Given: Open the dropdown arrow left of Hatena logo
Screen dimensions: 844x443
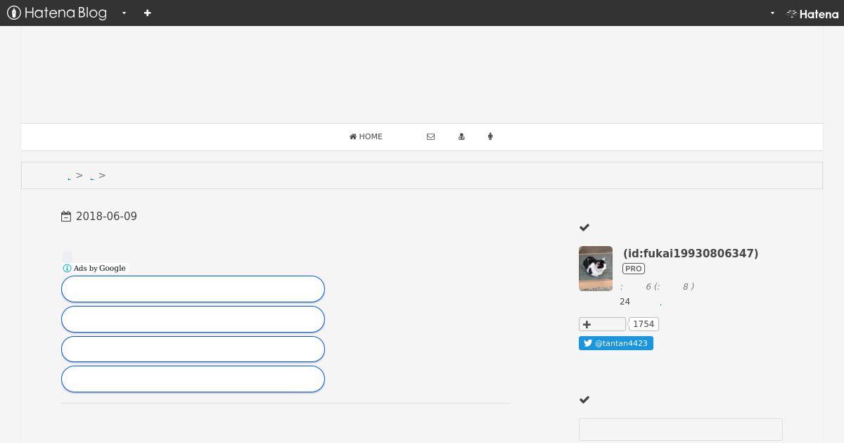Looking at the screenshot, I should pos(772,13).
